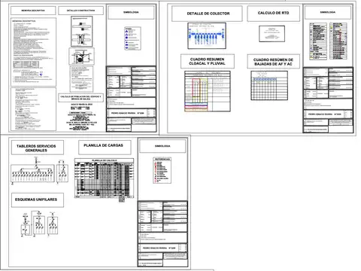
Task: Click PEDRO IGNACIO RIVERA title on electrical sheet
Action: coord(159,248)
